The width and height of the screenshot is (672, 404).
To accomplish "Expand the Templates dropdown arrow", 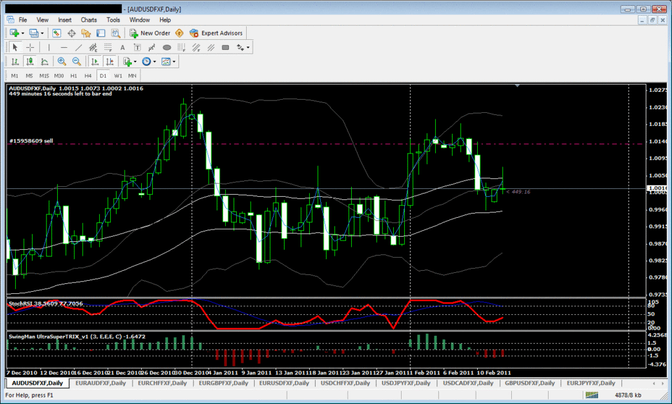I will [174, 62].
